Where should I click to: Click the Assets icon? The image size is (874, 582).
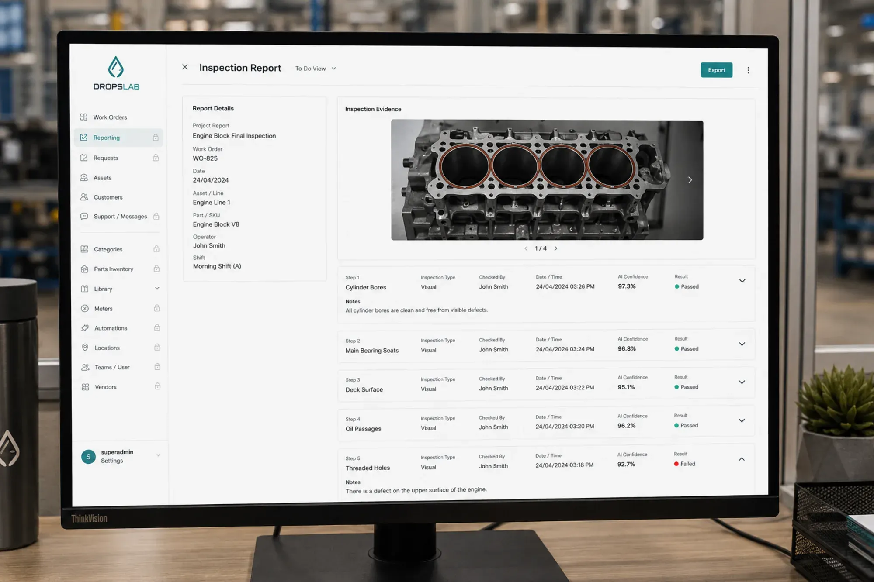coord(84,178)
